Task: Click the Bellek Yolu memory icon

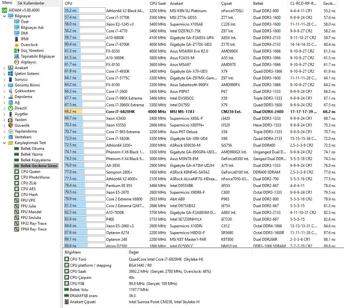Action: [x=67, y=290]
